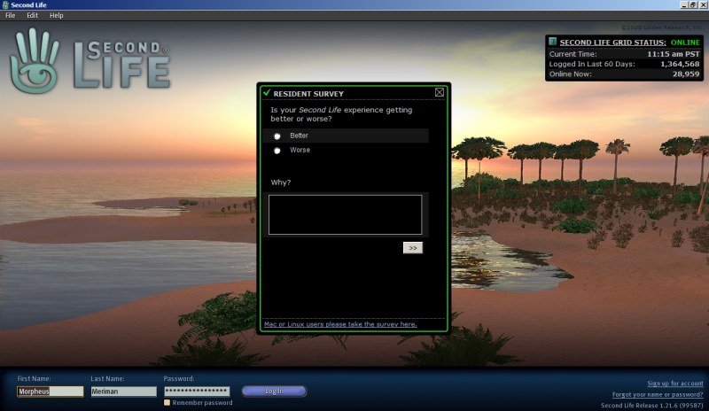The width and height of the screenshot is (709, 411).
Task: Click the First Name input field
Action: [x=51, y=392]
